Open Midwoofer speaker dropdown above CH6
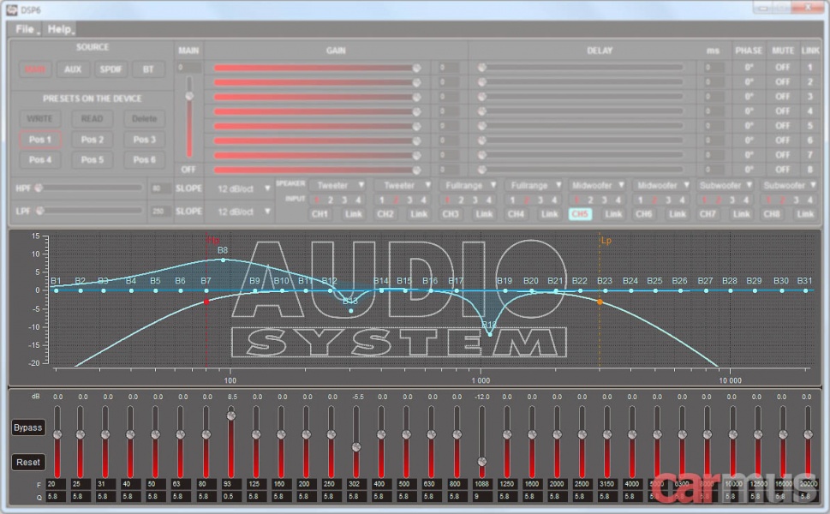 click(x=663, y=185)
